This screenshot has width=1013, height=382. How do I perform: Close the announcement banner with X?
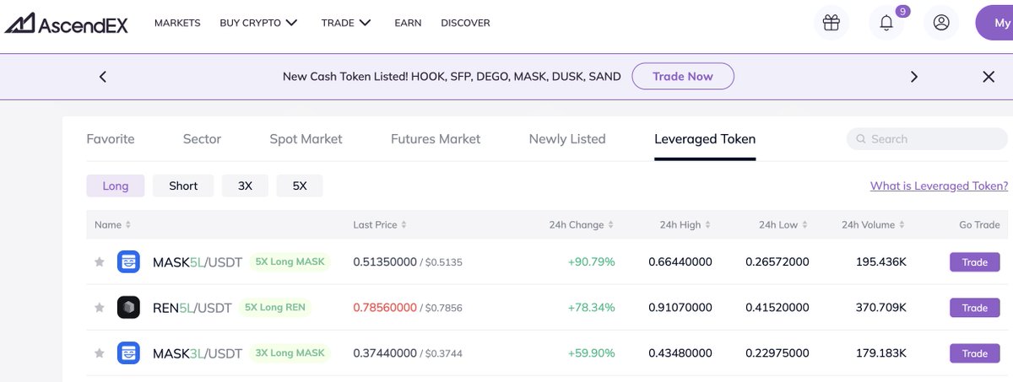click(989, 77)
